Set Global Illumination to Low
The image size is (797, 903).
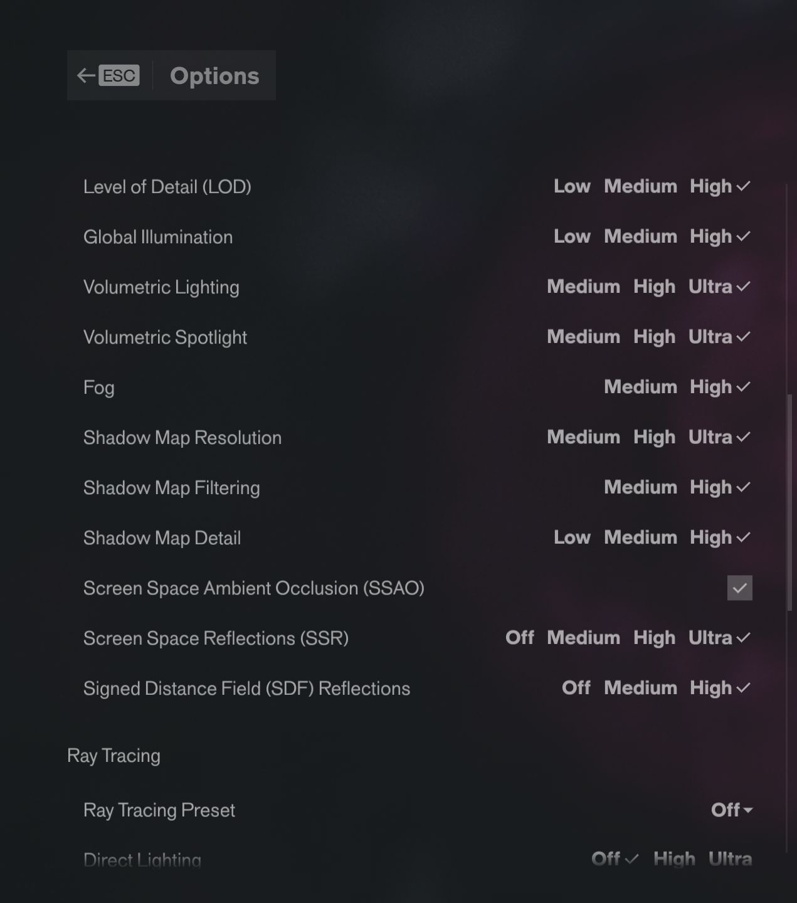click(572, 236)
